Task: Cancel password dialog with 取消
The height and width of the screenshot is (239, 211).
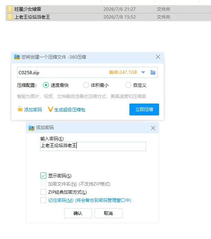Action: coord(108,213)
